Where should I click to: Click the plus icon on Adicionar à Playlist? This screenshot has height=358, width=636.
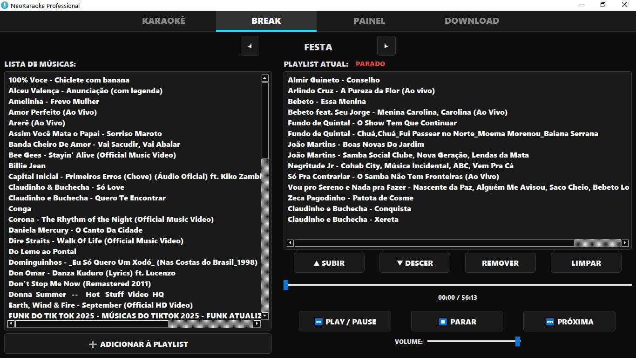[93, 344]
